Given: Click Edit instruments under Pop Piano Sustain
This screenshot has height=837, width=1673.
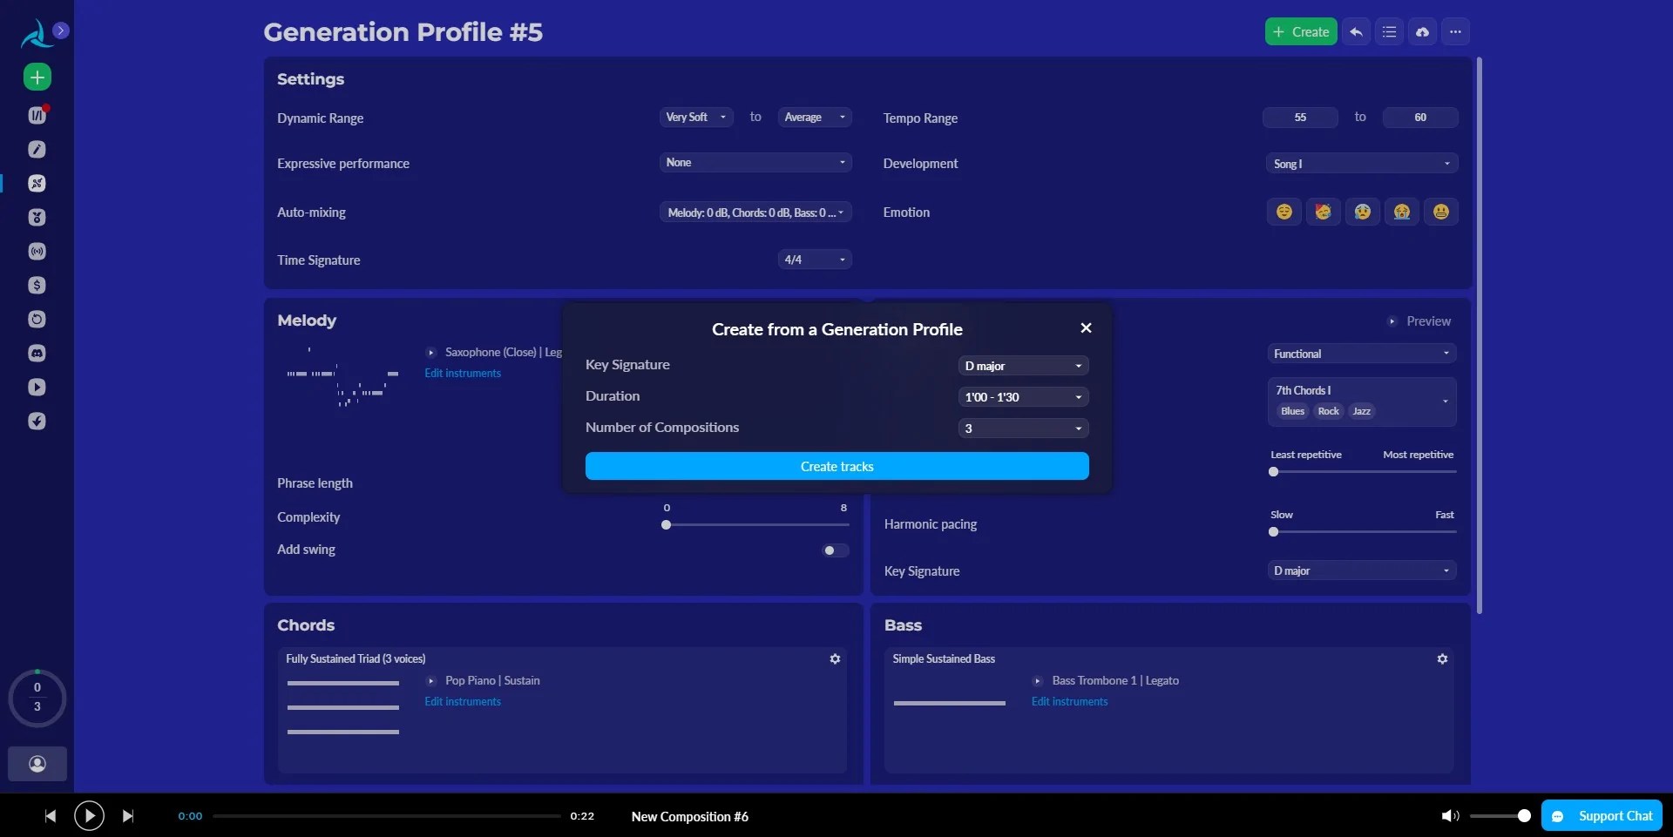Looking at the screenshot, I should coord(462,701).
